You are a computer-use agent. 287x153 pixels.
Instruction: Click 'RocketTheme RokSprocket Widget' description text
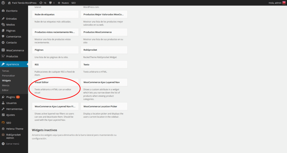click(100, 57)
